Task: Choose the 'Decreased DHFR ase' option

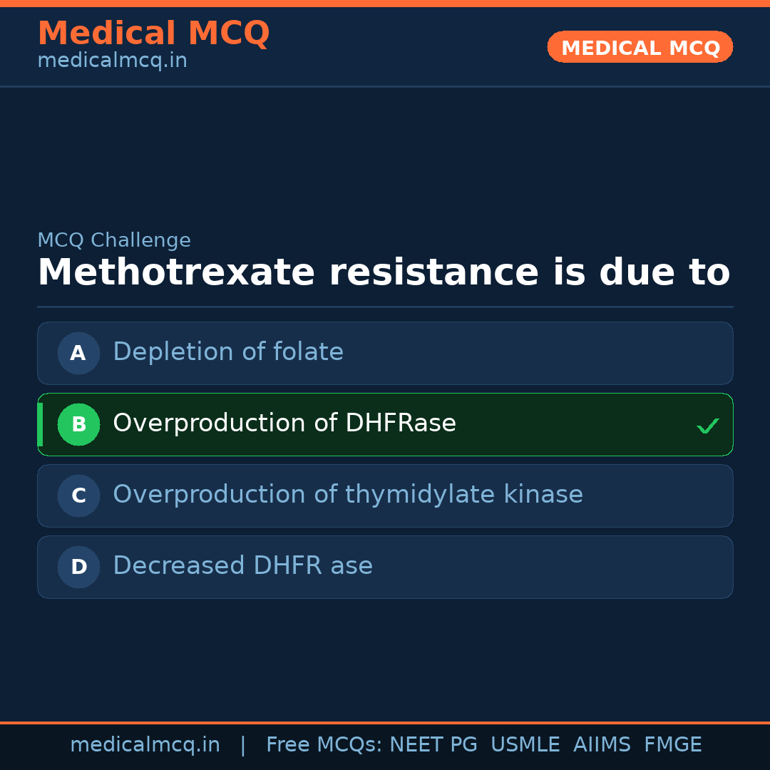Action: point(242,566)
